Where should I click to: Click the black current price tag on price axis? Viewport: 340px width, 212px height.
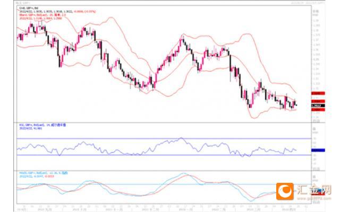coord(318,106)
